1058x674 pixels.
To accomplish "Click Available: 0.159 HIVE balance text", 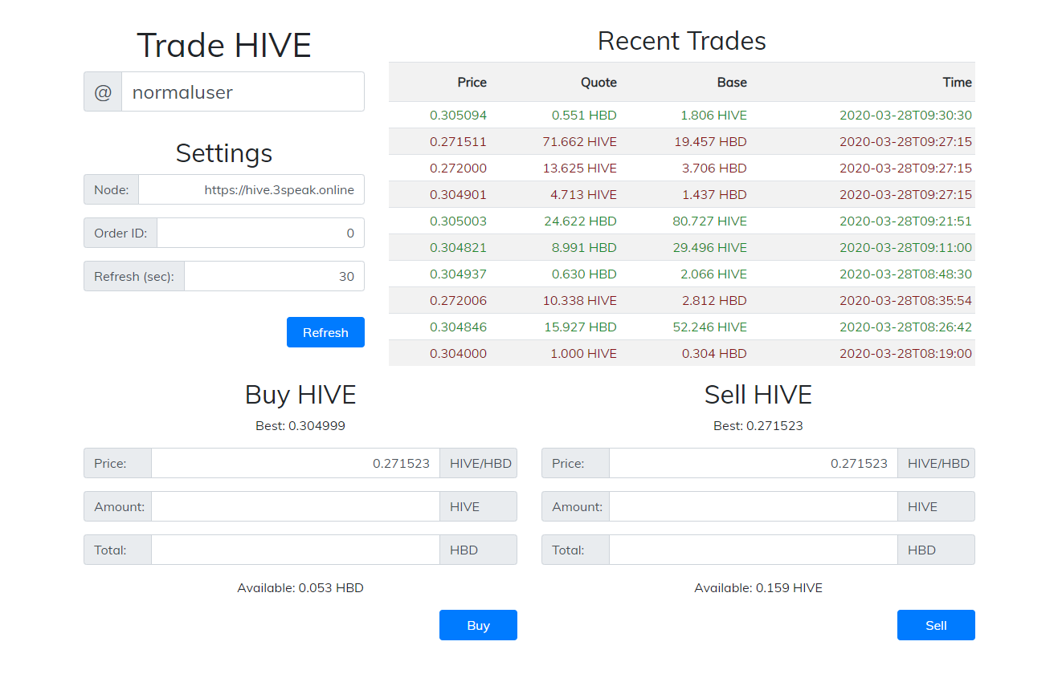I will coord(758,587).
